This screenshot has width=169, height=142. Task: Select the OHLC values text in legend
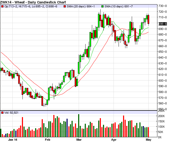(31, 6)
